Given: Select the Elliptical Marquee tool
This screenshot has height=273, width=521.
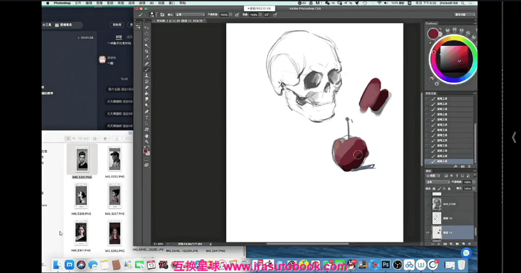Looking at the screenshot, I should (x=147, y=34).
